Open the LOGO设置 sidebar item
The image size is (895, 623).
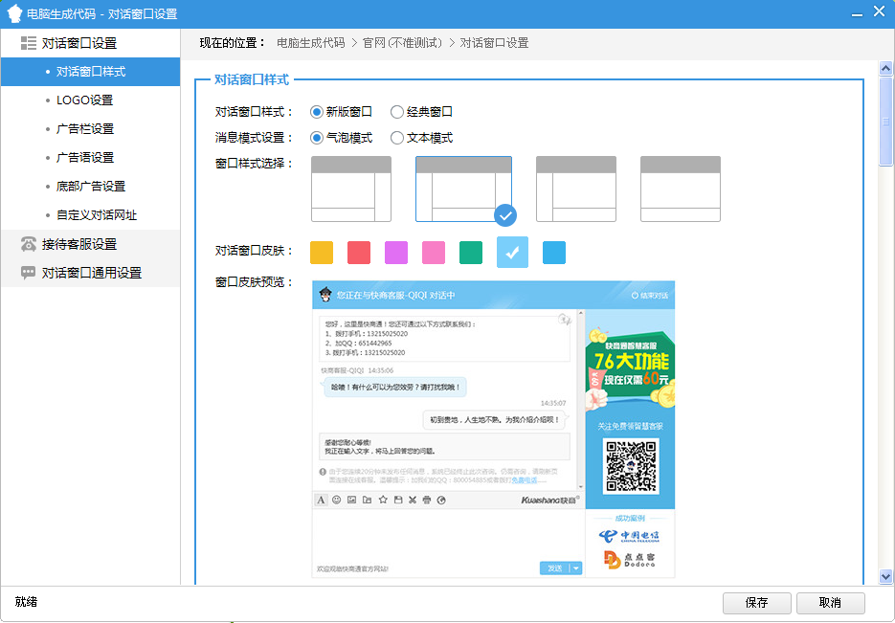click(84, 100)
